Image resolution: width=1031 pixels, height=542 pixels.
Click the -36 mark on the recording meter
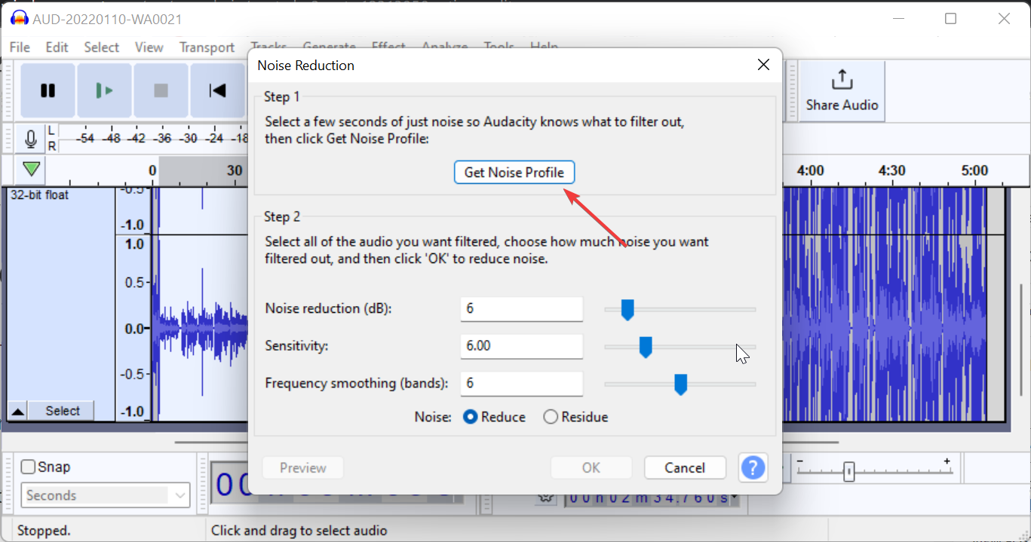(162, 139)
